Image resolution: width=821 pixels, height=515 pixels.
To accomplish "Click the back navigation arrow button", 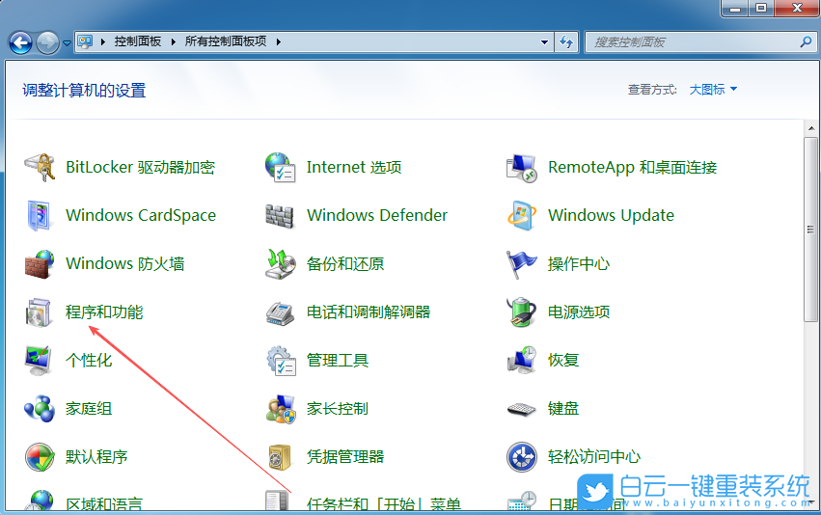I will click(x=21, y=42).
